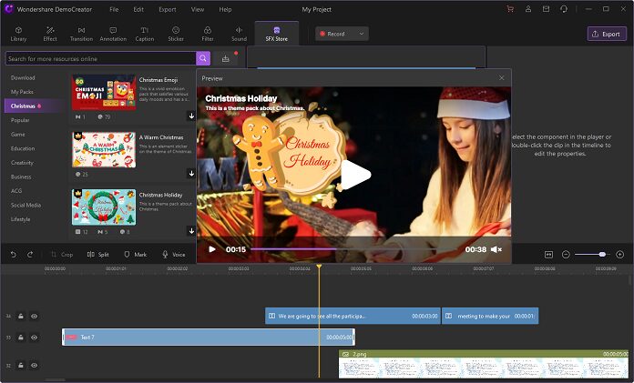The height and width of the screenshot is (383, 634).
Task: Open the Filter panel
Action: (208, 34)
